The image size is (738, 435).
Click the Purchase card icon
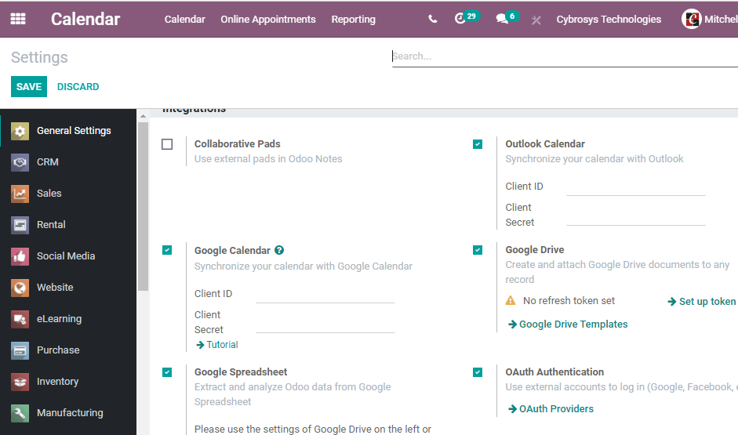(20, 350)
